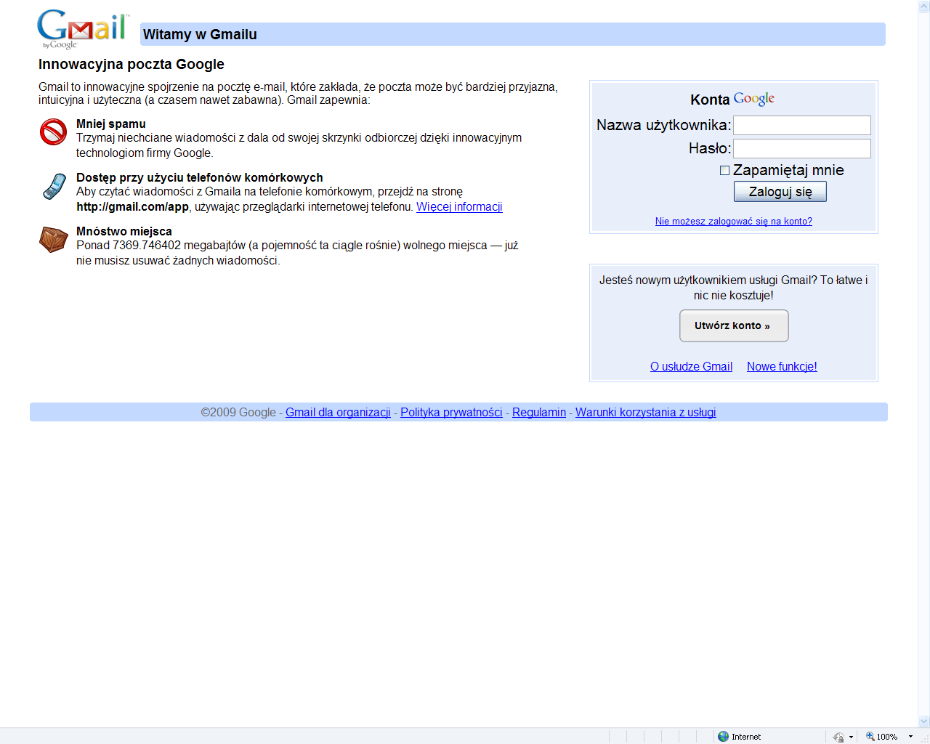Image resolution: width=930 pixels, height=744 pixels.
Task: Click the 100% zoom value in status bar
Action: (x=887, y=737)
